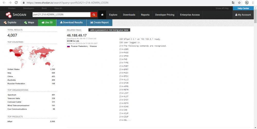Filter by bftpd product
Screen dimensions: 257x129
(x=10, y=122)
